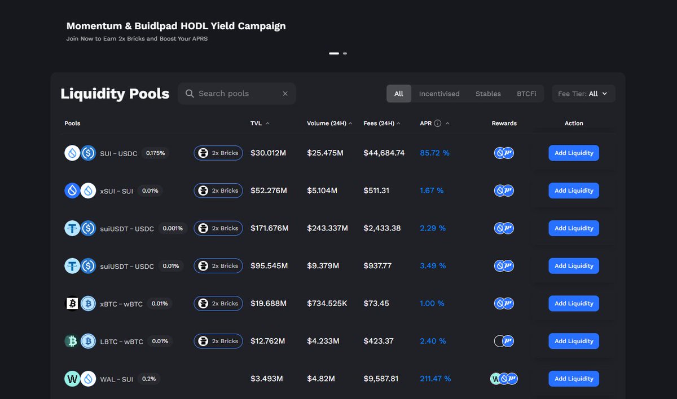Add Liquidity to SUI – USDC pool

(x=574, y=153)
